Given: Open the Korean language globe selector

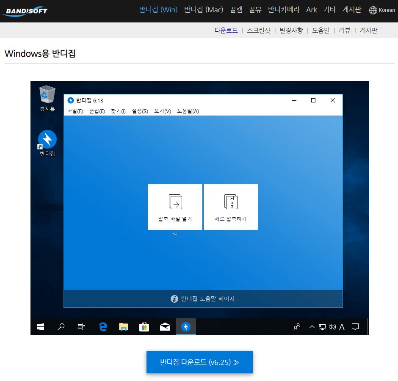Looking at the screenshot, I should [382, 10].
